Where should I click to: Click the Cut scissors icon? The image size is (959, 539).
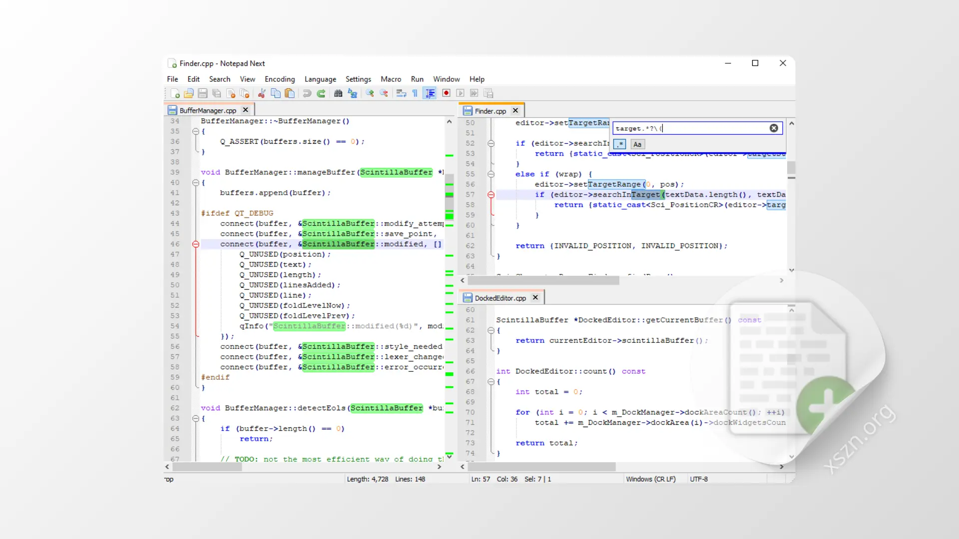point(261,93)
